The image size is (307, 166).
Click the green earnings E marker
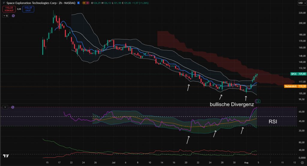(x=258, y=101)
